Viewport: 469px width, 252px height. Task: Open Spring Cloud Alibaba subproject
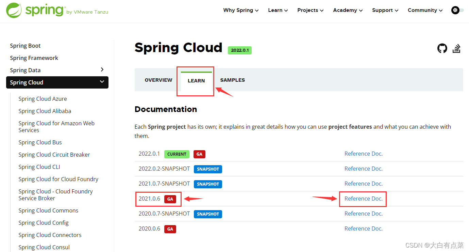point(45,111)
